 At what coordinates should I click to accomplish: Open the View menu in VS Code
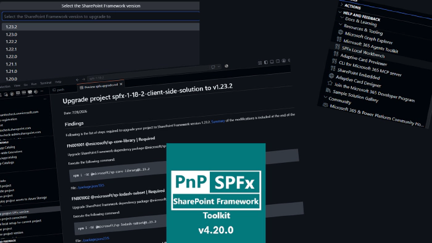[17, 86]
